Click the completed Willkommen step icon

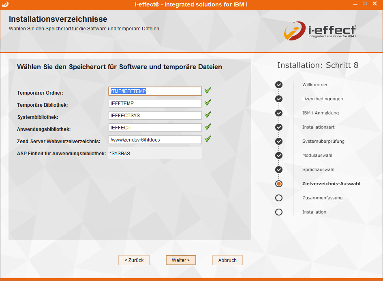279,85
